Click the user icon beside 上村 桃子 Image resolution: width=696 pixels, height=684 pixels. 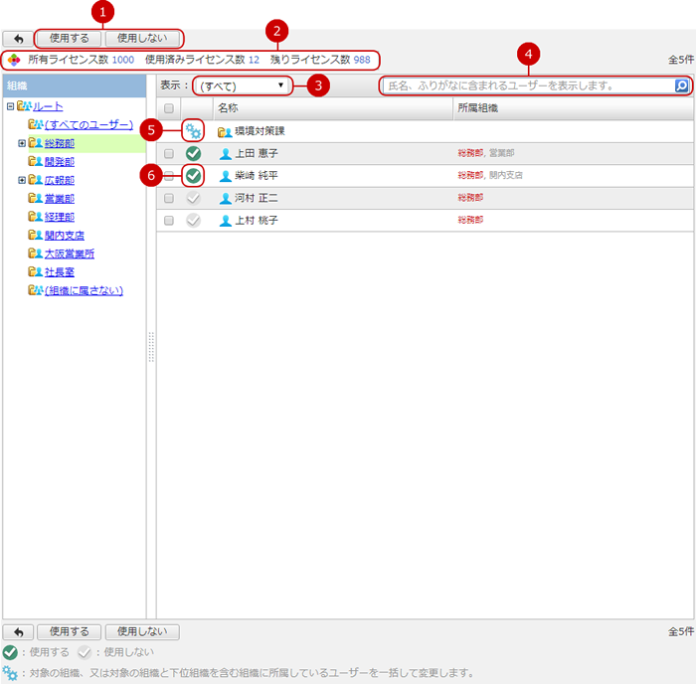tap(226, 221)
